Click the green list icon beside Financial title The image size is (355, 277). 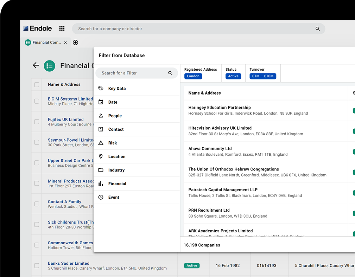click(50, 66)
